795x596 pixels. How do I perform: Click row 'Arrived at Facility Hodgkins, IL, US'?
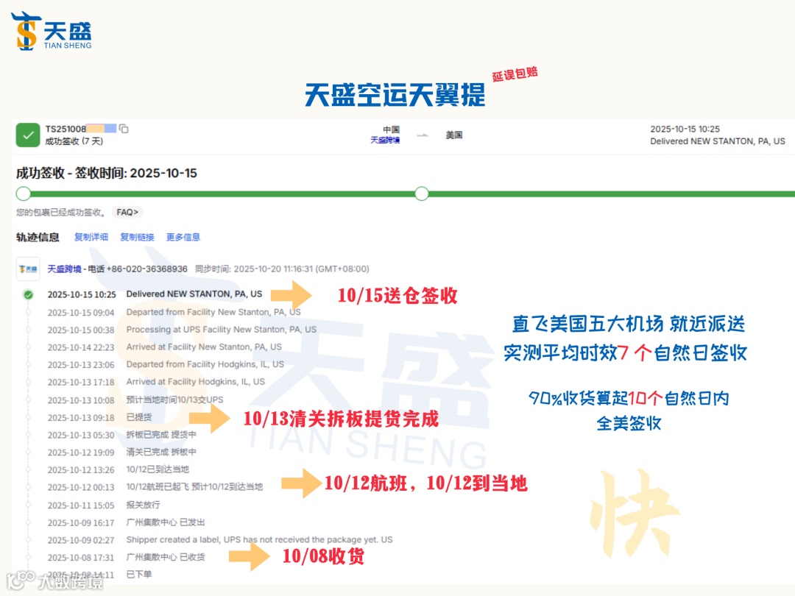156,382
